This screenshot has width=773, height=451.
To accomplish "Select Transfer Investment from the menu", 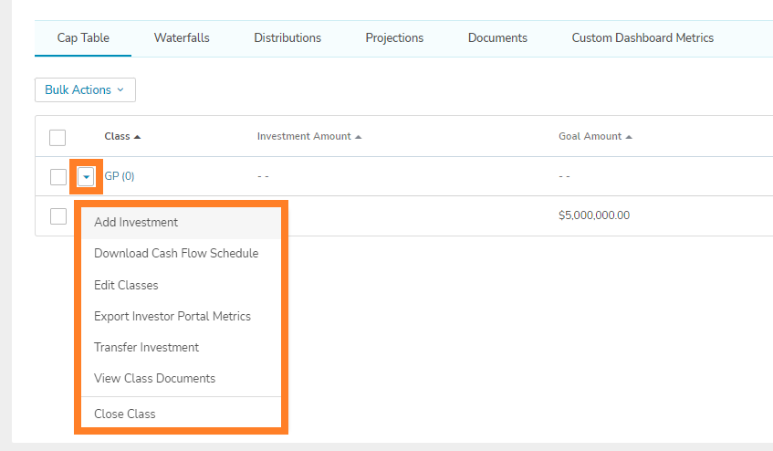I will pyautogui.click(x=146, y=348).
